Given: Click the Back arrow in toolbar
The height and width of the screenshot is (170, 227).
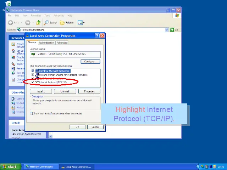Looking at the screenshot, I should coord(13,23).
